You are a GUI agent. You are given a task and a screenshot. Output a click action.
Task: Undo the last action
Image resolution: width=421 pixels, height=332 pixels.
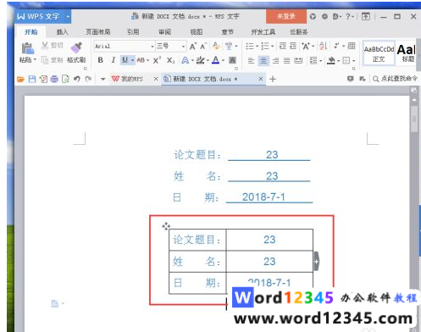click(77, 80)
